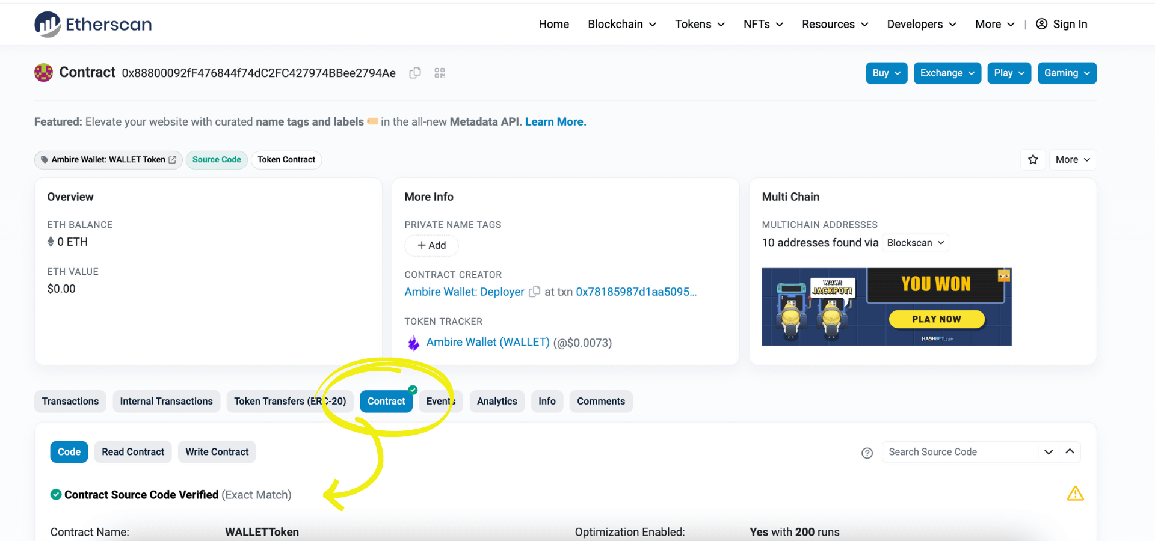Switch to the Events tab
The image size is (1155, 541).
(x=440, y=401)
